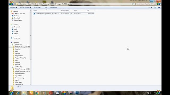Expand address bar history dropdown arrow

pyautogui.click(x=131, y=4)
